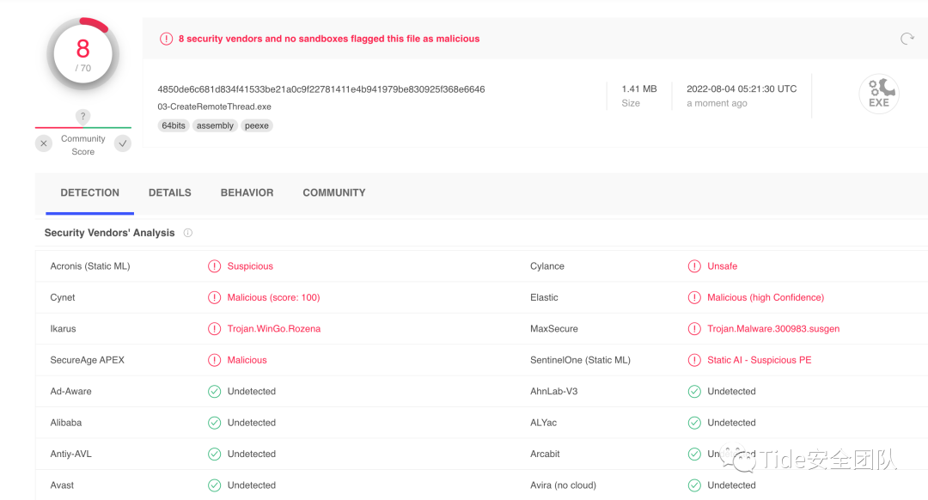Click the 1.41 MB size value
Screen dimensions: 928x500
639,88
